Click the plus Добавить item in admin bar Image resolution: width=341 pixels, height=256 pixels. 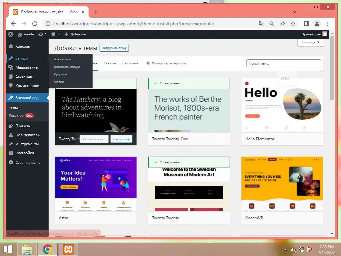pyautogui.click(x=75, y=34)
